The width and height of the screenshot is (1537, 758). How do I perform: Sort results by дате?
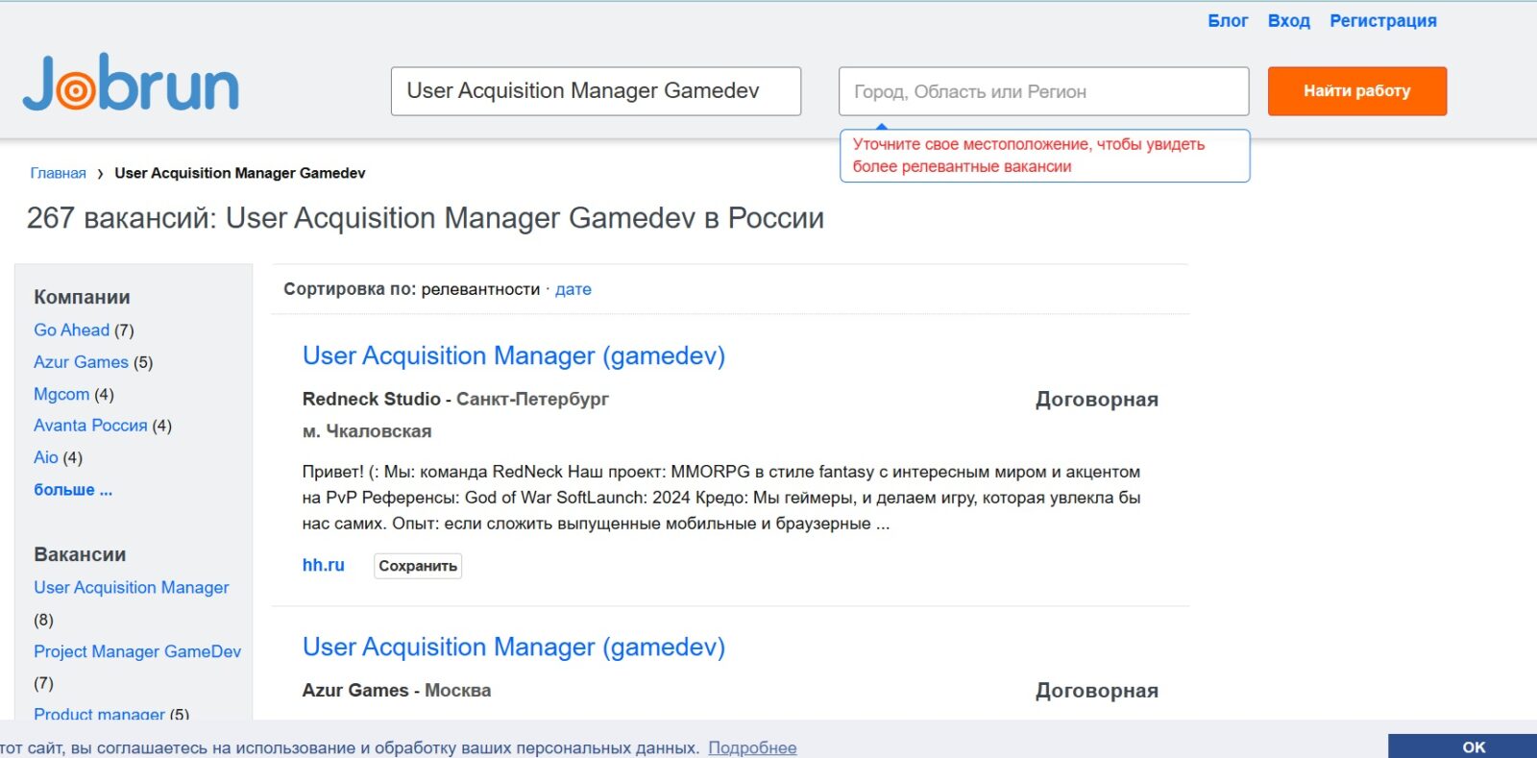573,289
